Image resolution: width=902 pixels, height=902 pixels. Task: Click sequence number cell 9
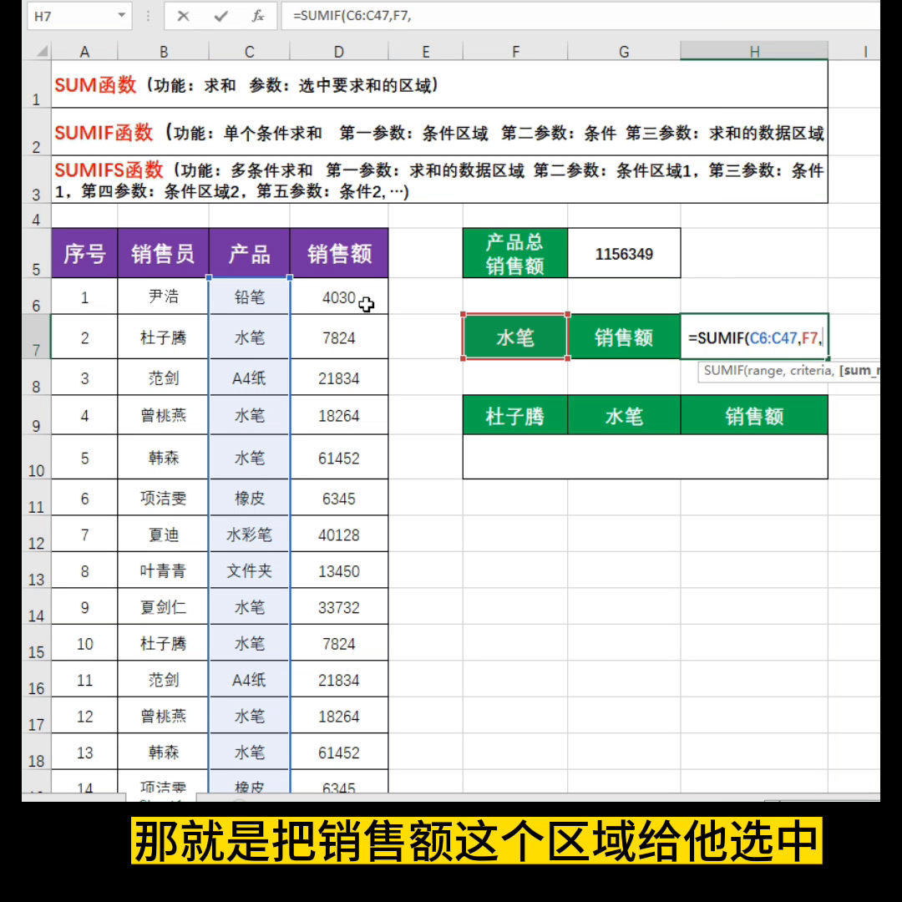click(84, 607)
